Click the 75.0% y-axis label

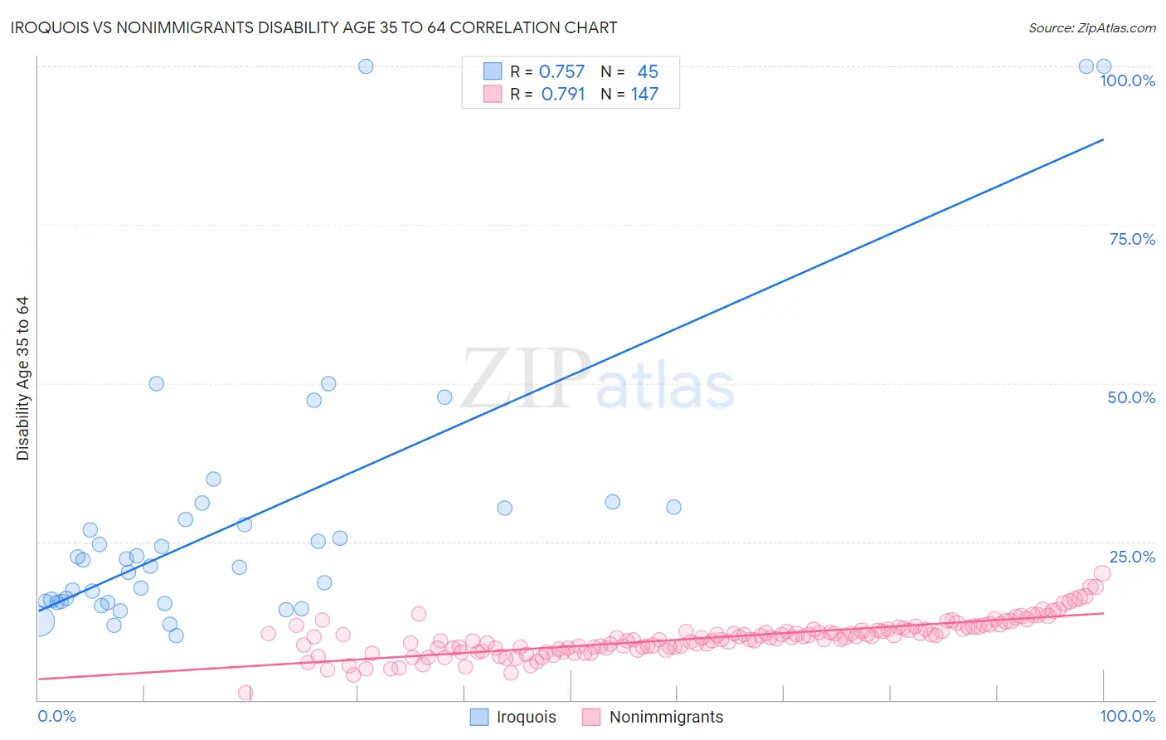click(1132, 239)
